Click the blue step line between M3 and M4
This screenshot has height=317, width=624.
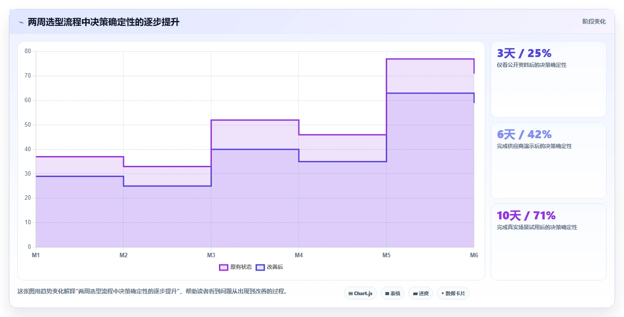[255, 149]
